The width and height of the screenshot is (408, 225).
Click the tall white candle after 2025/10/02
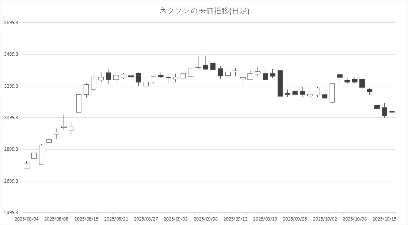click(332, 92)
